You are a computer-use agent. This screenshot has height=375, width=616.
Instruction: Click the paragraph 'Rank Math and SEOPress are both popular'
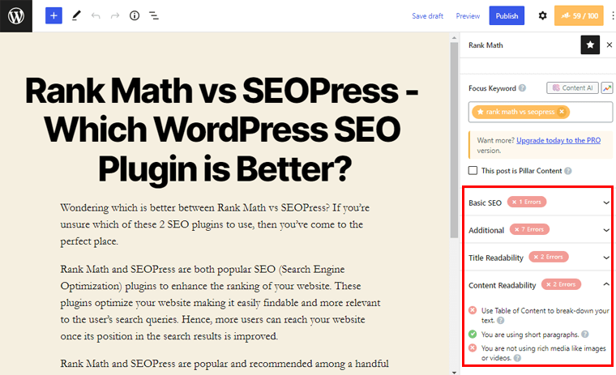pos(220,302)
